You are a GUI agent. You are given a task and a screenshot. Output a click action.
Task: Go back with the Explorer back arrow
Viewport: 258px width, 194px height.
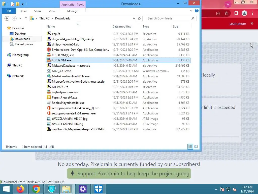(x=7, y=18)
